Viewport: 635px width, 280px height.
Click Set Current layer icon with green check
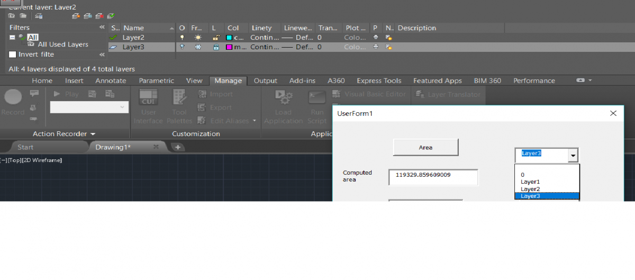coord(111,16)
